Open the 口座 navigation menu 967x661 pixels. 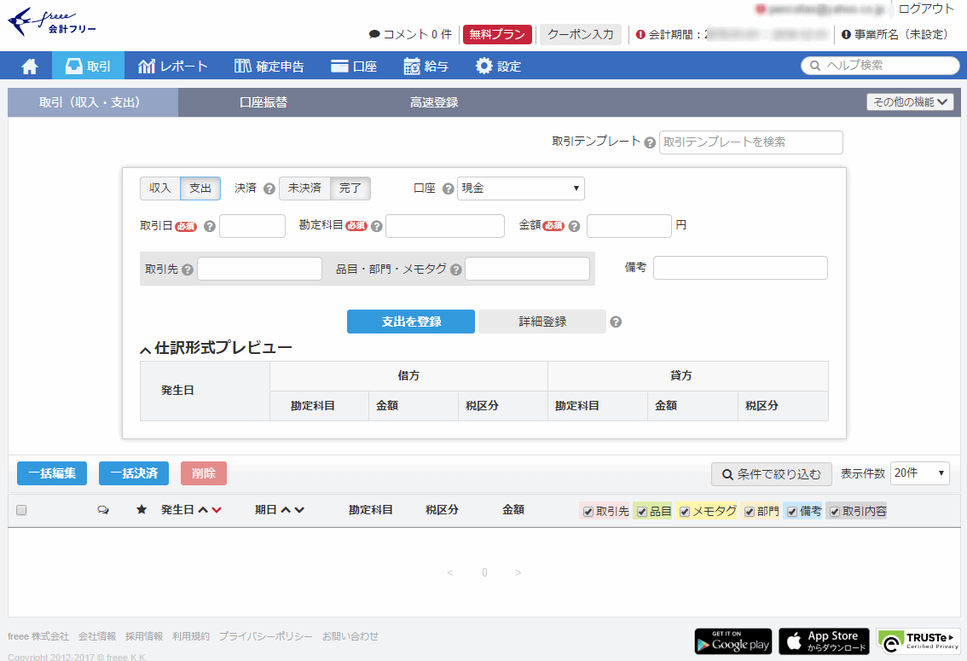(354, 66)
